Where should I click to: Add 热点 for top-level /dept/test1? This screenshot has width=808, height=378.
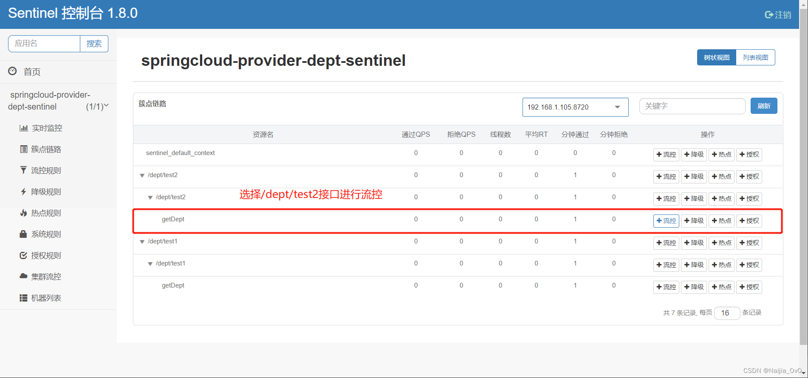[x=721, y=243]
